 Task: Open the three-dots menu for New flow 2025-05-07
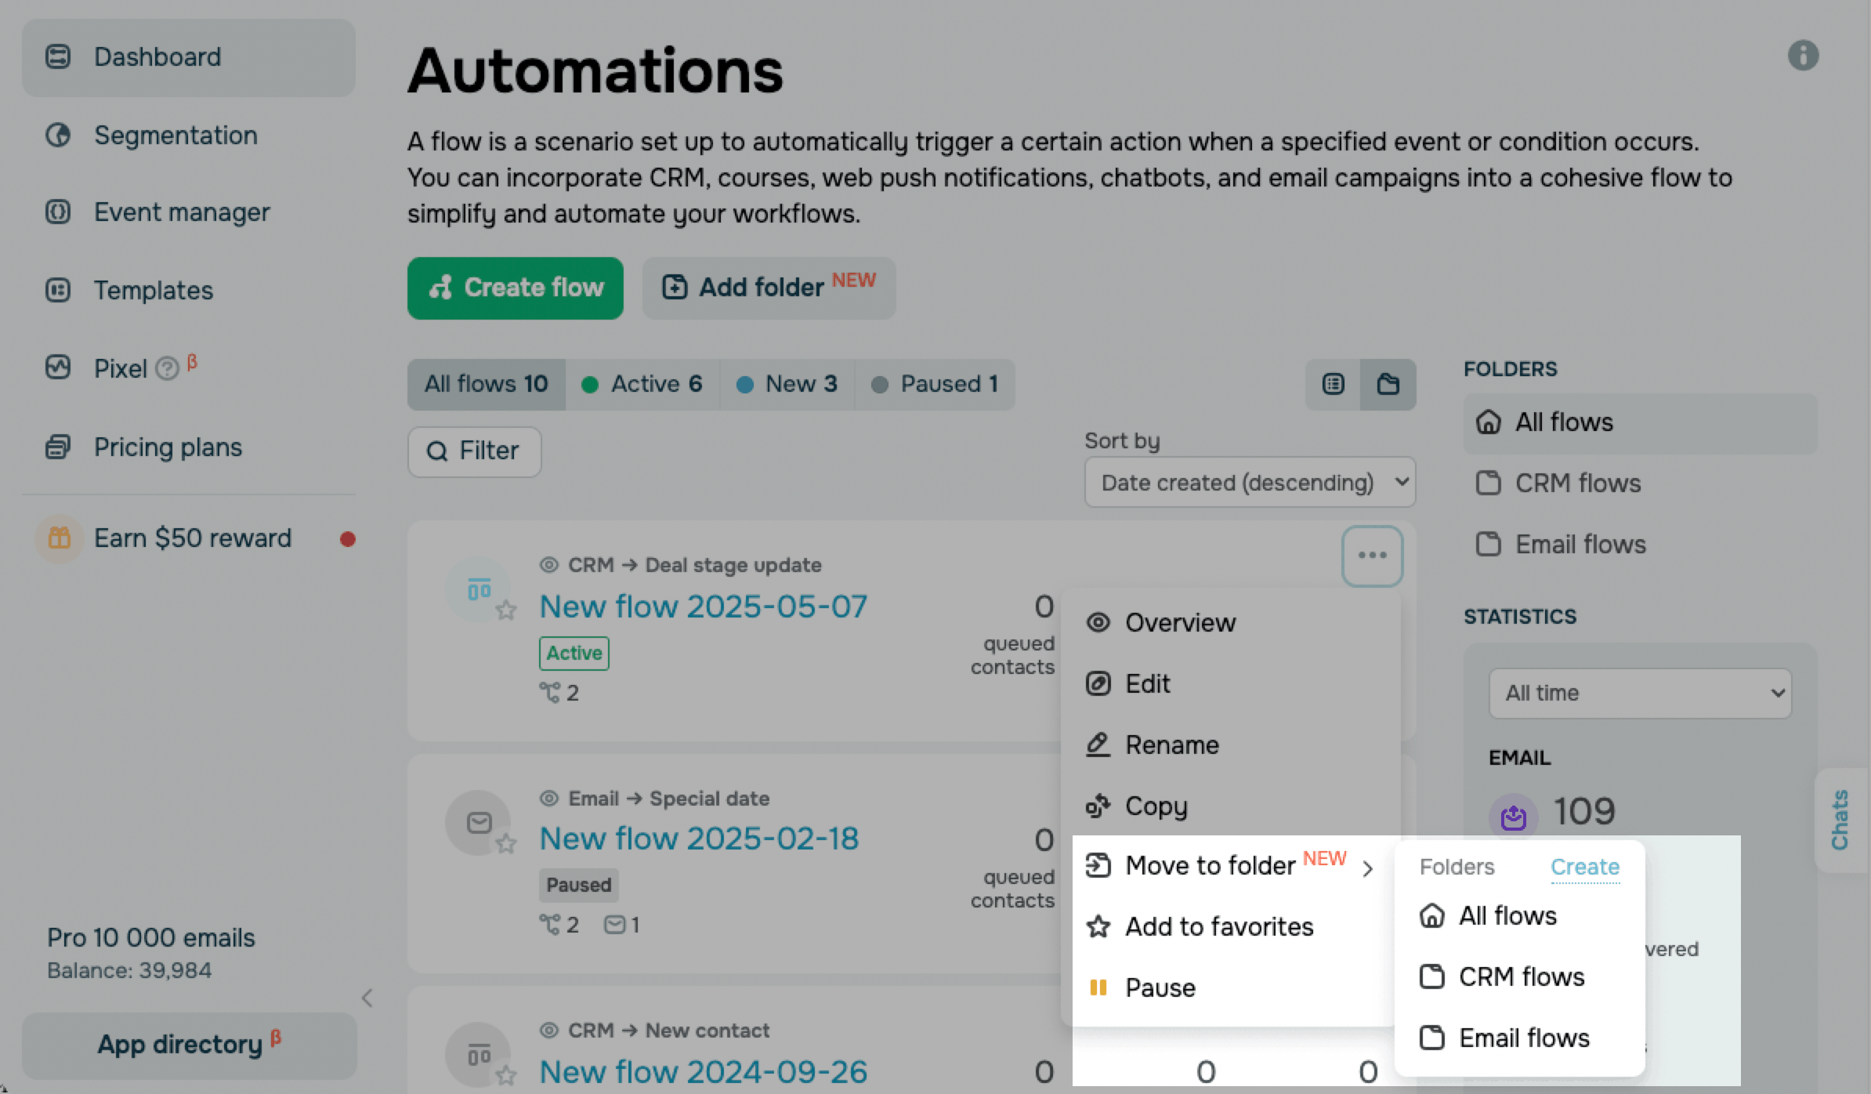tap(1372, 556)
